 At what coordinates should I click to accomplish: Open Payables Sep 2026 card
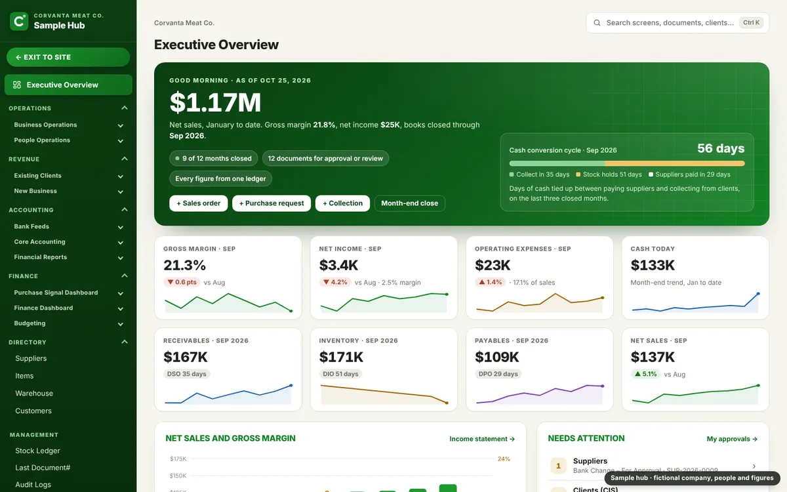pos(539,369)
